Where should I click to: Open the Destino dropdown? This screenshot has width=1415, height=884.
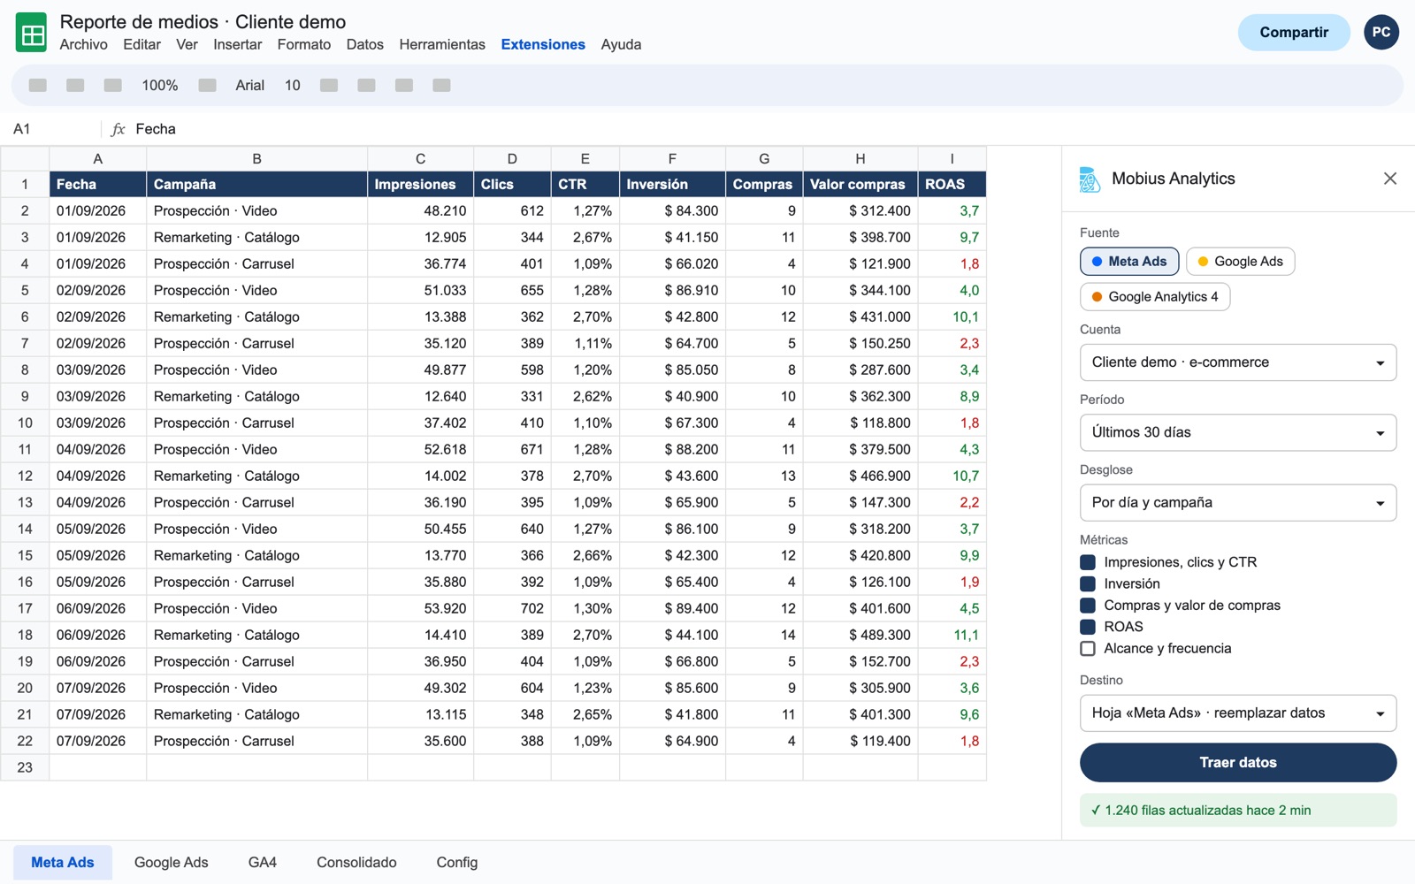1238,713
